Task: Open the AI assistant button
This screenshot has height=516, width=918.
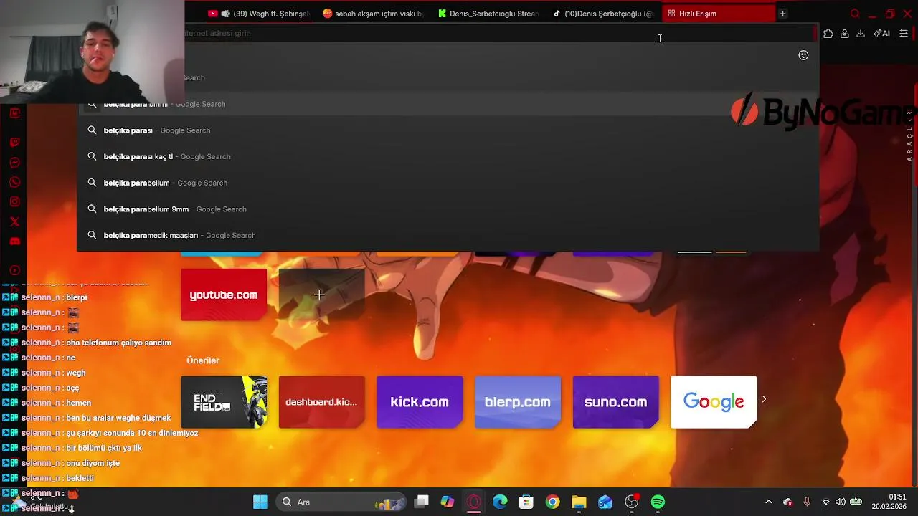Action: point(881,33)
